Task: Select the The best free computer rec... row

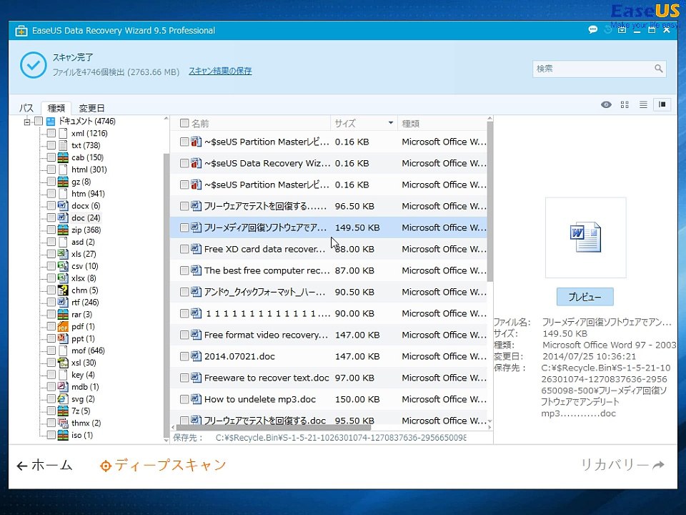Action: (328, 270)
